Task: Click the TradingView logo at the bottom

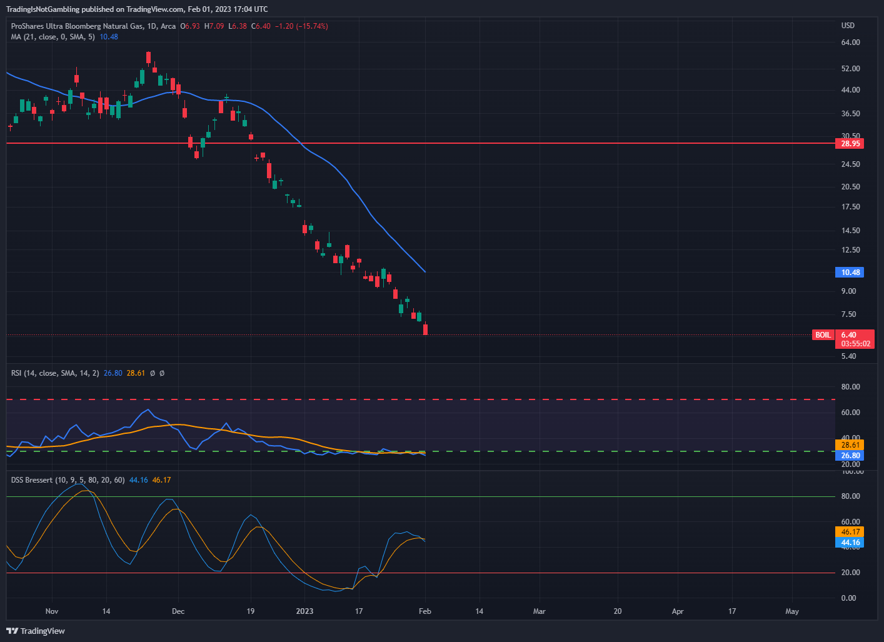Action: pos(36,631)
